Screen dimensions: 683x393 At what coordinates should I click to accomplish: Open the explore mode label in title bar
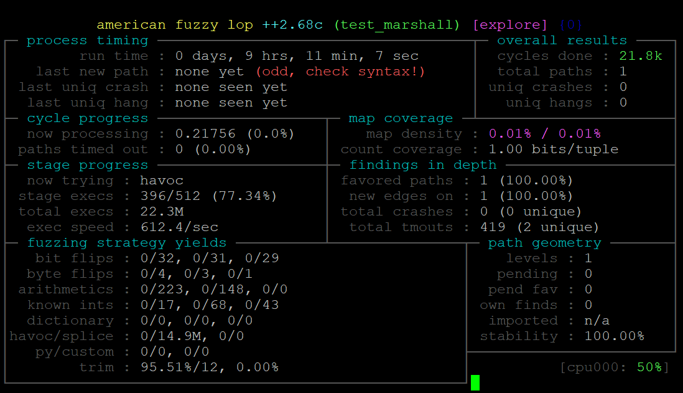pyautogui.click(x=510, y=25)
